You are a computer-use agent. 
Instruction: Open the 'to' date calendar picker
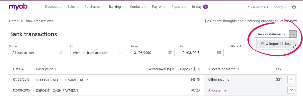(219, 53)
